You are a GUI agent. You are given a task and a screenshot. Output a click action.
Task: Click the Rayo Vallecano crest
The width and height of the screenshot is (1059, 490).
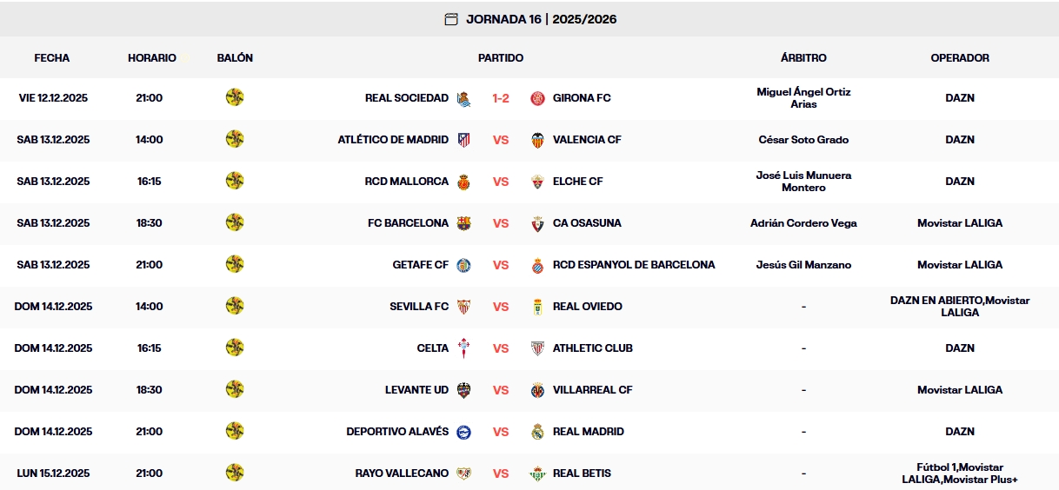point(464,473)
